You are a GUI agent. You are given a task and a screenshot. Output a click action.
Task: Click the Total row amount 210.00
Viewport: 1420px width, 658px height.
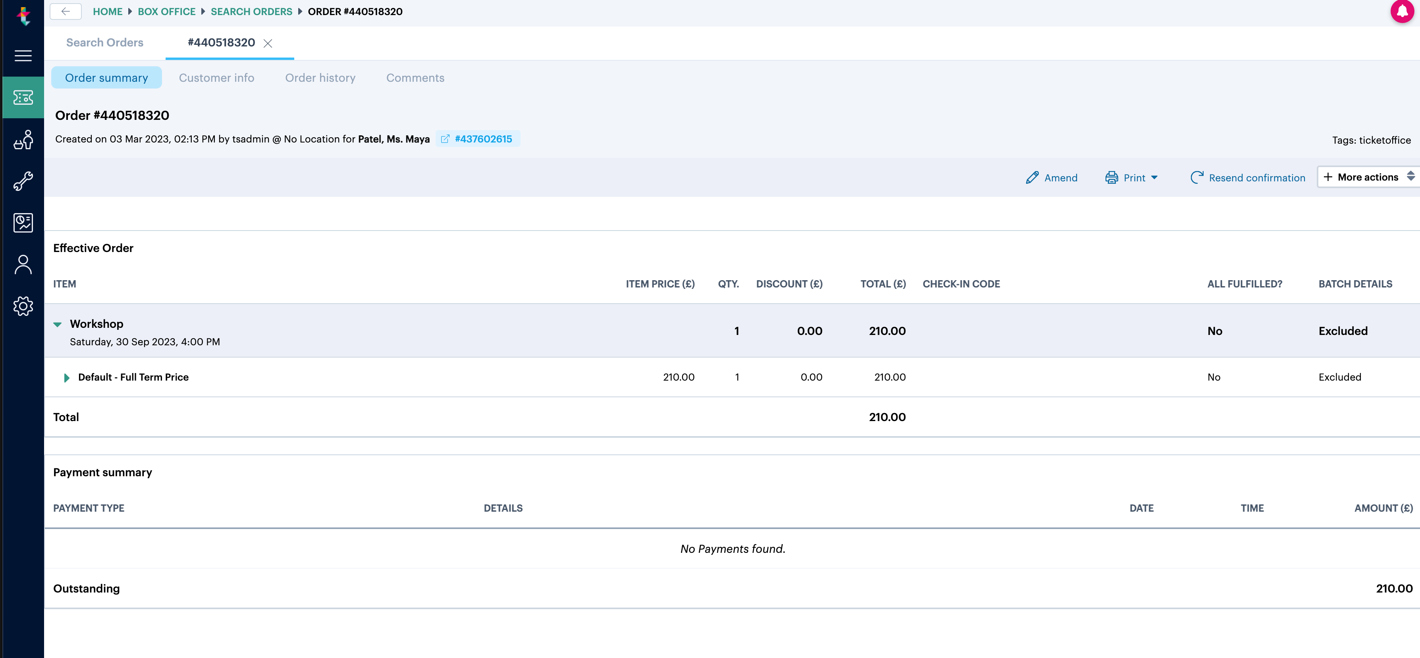tap(887, 417)
